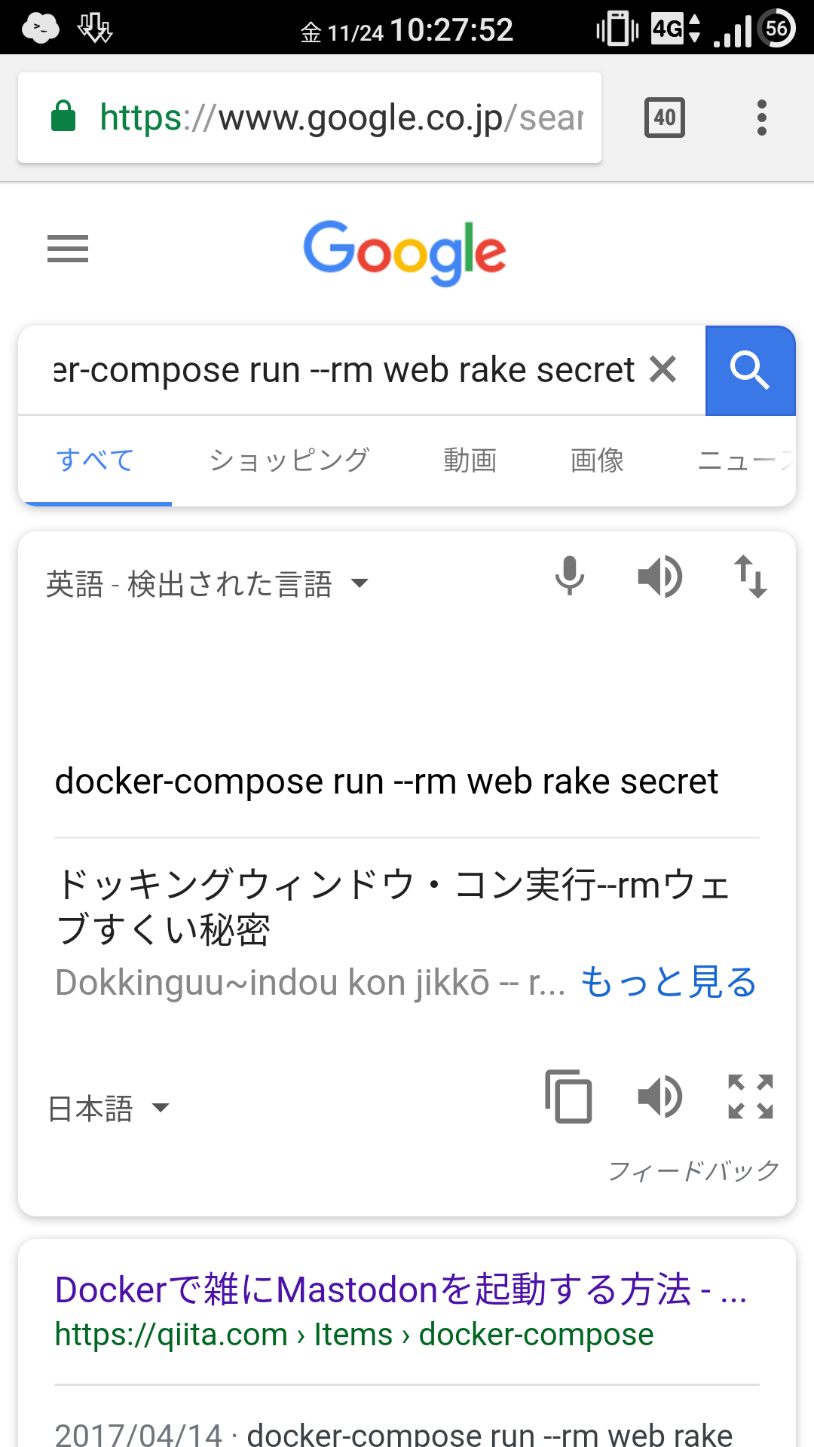This screenshot has width=814, height=1447.
Task: Copy the Japanese translation text
Action: click(569, 1097)
